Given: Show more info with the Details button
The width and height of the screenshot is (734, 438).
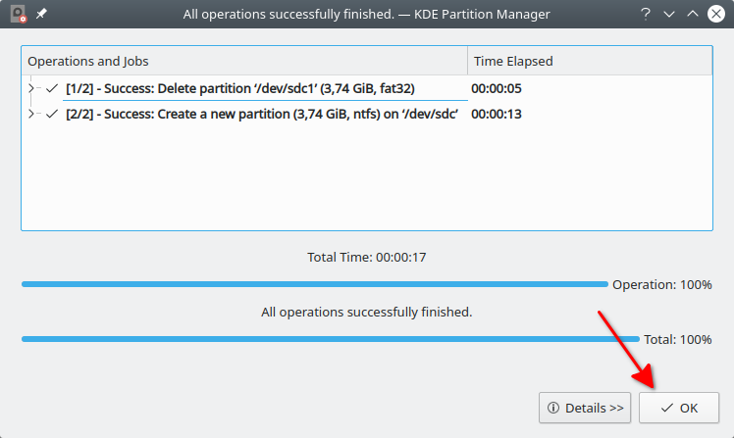Looking at the screenshot, I should [x=585, y=408].
